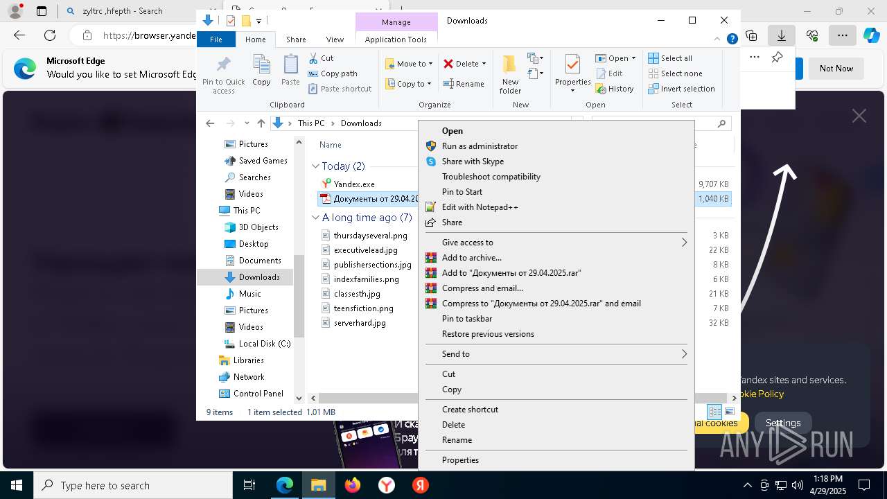The width and height of the screenshot is (887, 499).
Task: Switch to the View ribbon tab
Action: tap(335, 40)
